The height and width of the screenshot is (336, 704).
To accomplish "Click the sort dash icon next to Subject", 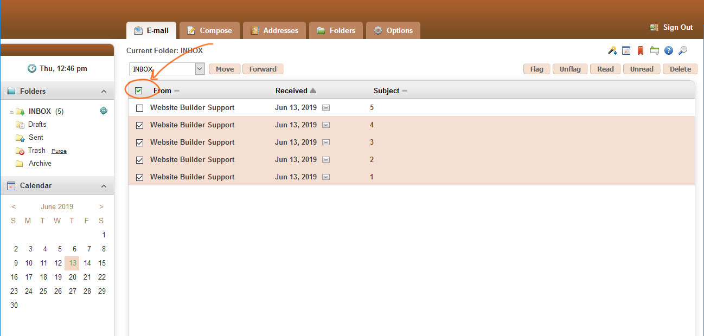I will tap(405, 91).
